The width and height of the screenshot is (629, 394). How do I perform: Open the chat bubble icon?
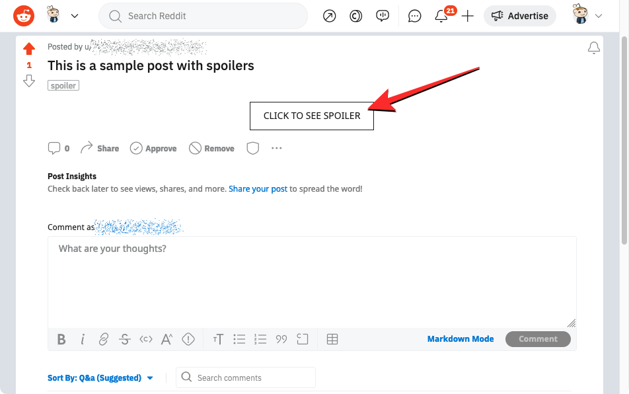pyautogui.click(x=414, y=16)
